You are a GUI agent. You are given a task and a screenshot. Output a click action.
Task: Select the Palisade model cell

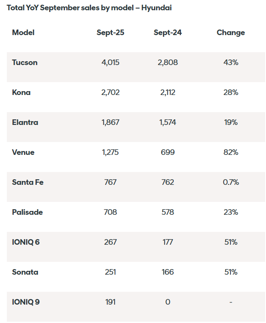27,212
